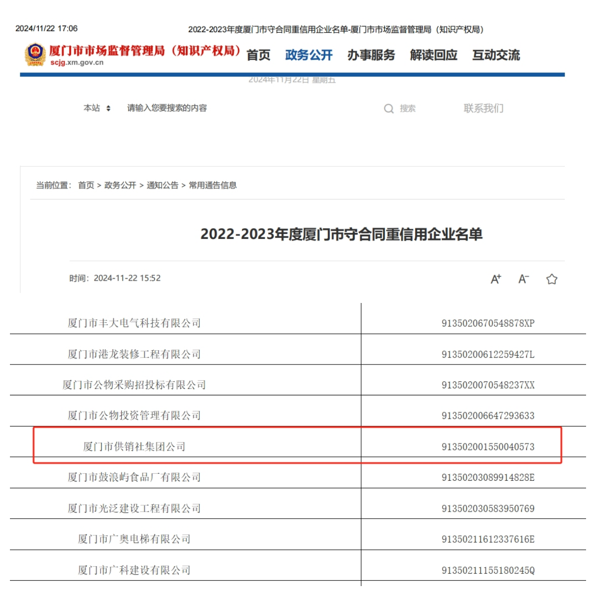The width and height of the screenshot is (596, 596).
Task: Select the row 厦门市鼓浪屿食品厂有限公司
Action: point(135,477)
